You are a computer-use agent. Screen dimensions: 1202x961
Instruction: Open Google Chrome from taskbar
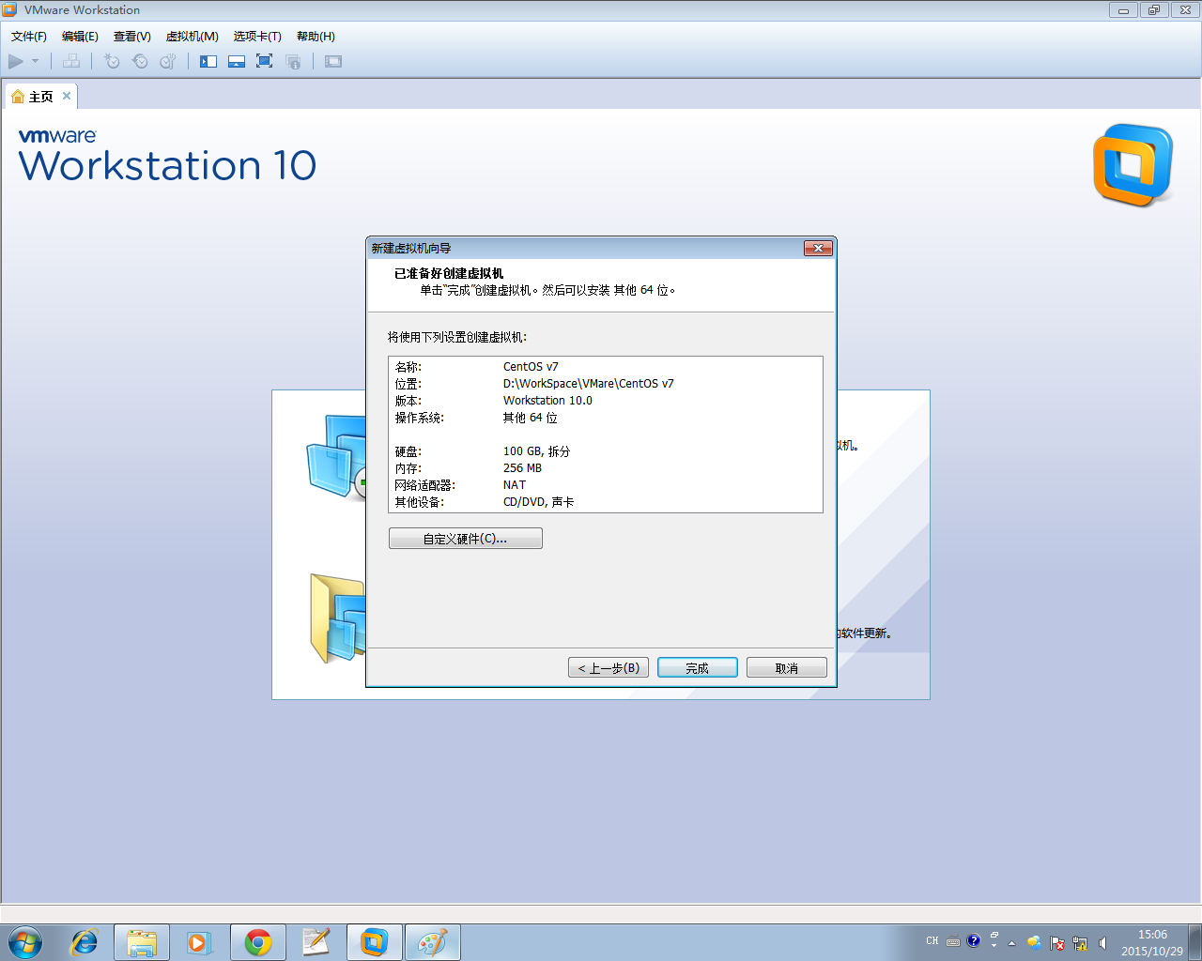click(x=258, y=942)
